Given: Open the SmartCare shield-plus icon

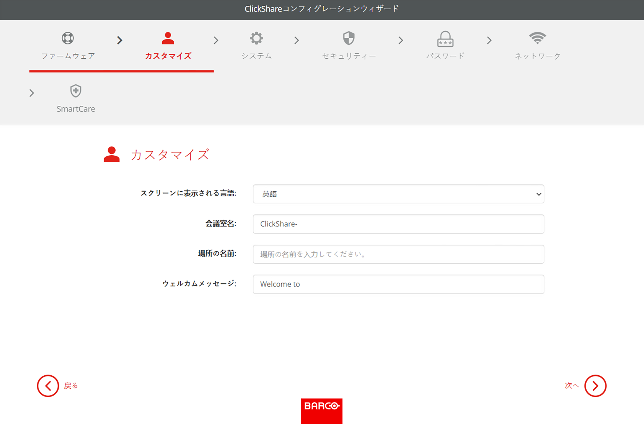Looking at the screenshot, I should pos(76,91).
